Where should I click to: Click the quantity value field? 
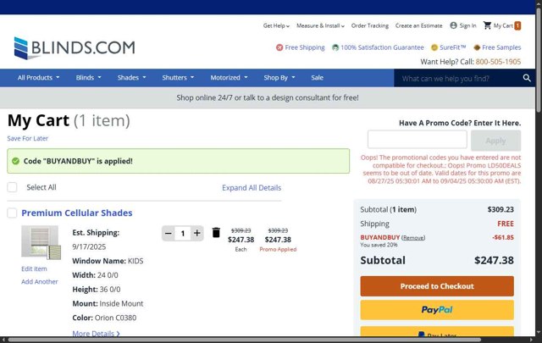pyautogui.click(x=183, y=234)
